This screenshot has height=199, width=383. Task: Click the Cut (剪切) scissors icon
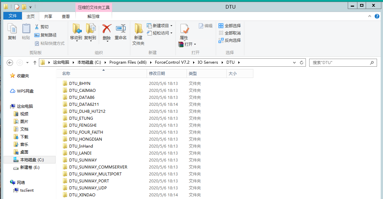pos(37,27)
